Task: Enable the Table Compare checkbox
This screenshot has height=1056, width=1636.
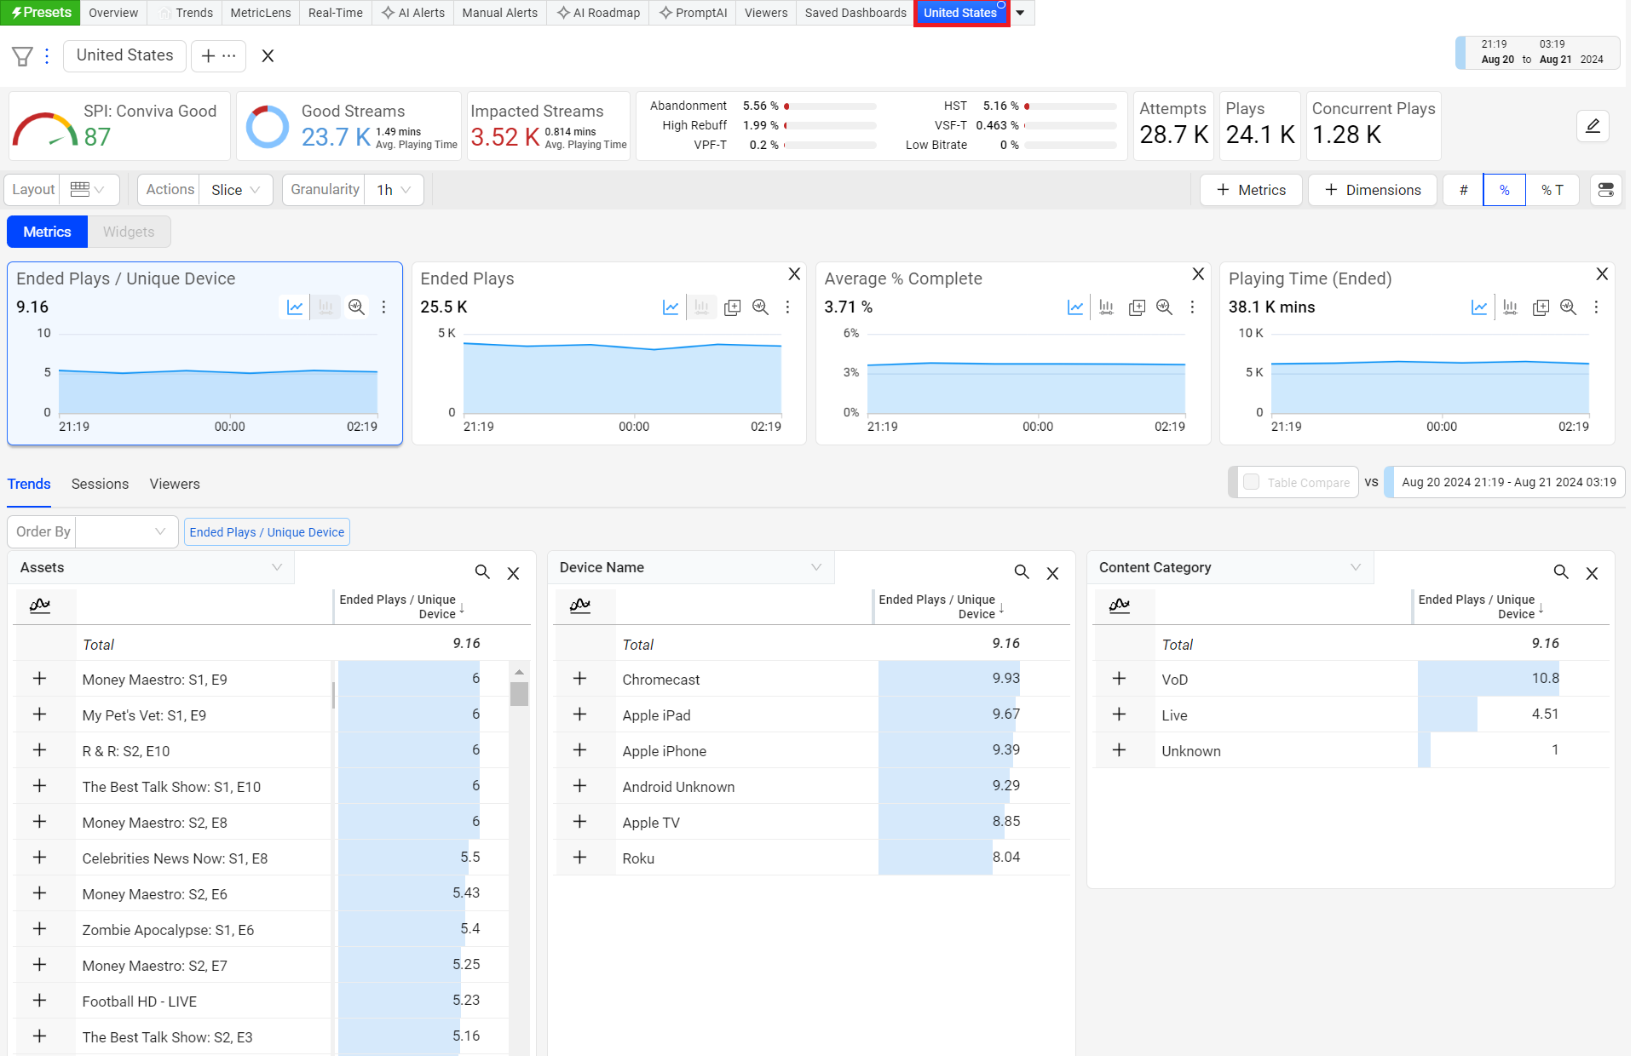Action: (x=1251, y=482)
